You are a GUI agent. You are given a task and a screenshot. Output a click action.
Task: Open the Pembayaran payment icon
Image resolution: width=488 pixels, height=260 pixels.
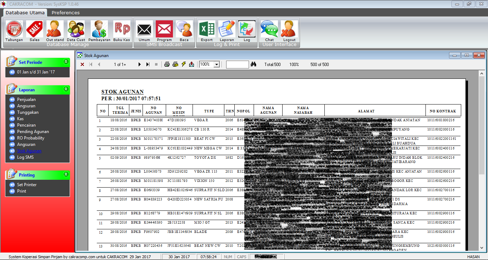click(x=99, y=29)
